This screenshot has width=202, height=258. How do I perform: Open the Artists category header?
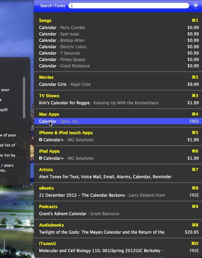tap(46, 170)
